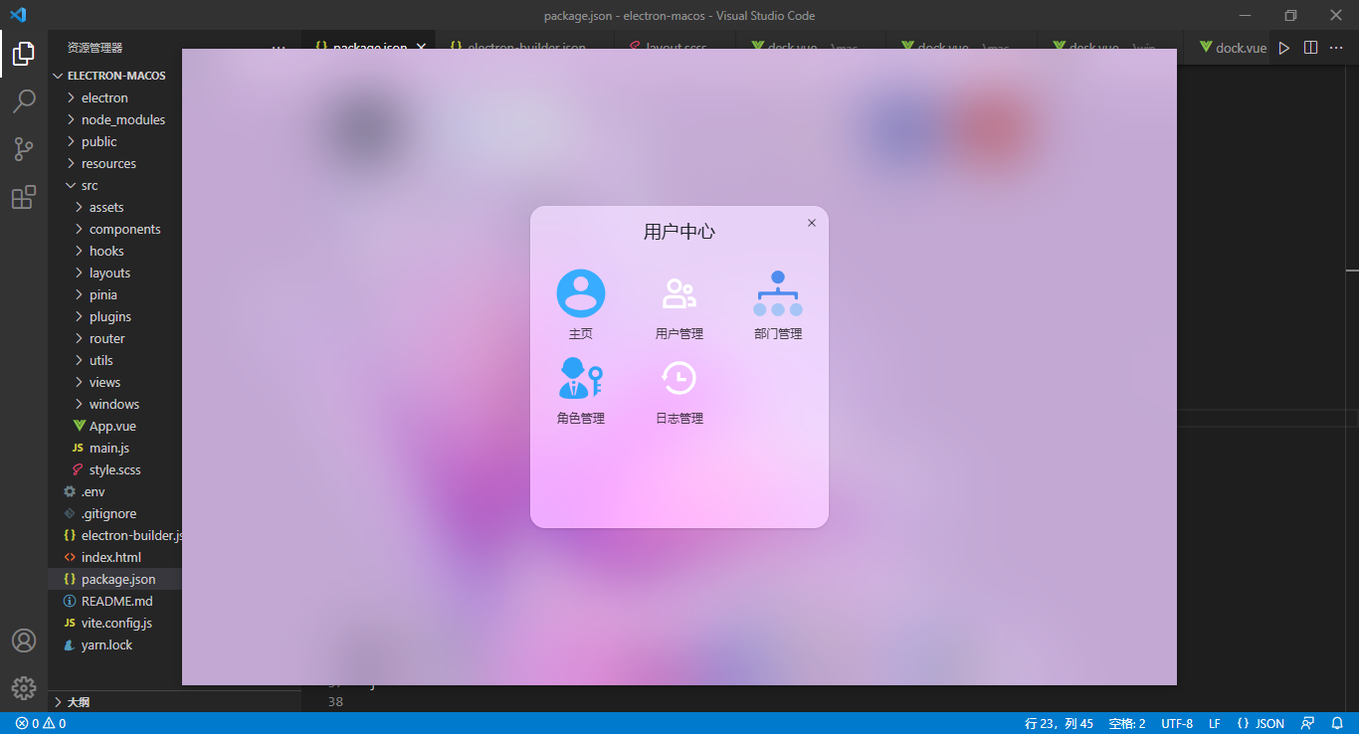Open the 用户管理 user management icon
The width and height of the screenshot is (1359, 734).
tap(679, 292)
